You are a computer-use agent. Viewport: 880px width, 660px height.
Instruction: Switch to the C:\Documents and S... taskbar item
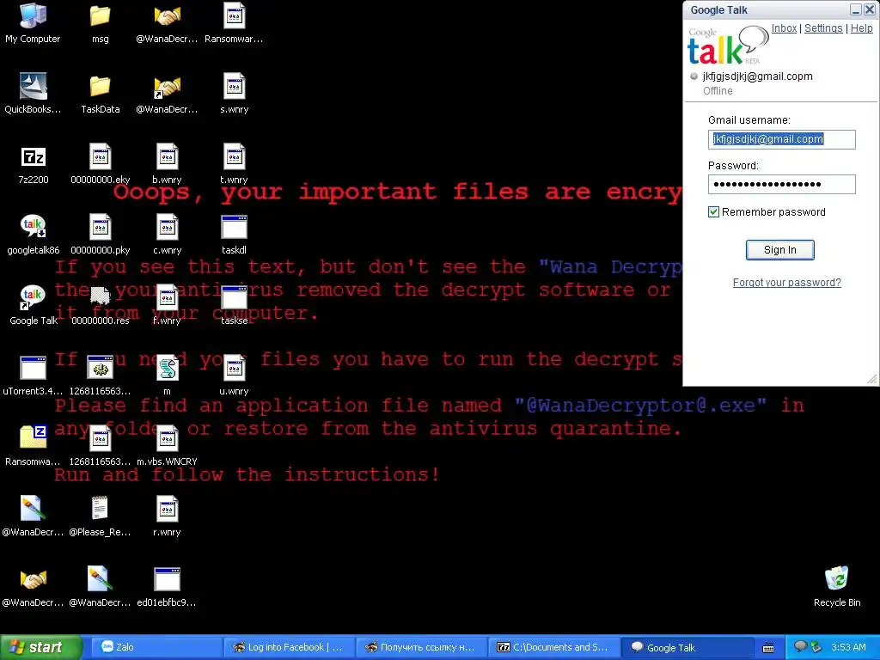click(553, 647)
